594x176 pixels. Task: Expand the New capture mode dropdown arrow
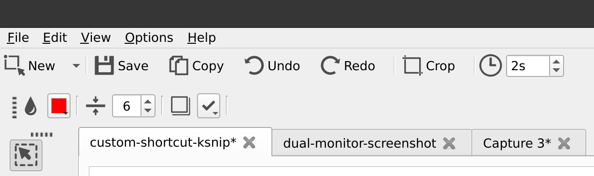[76, 66]
